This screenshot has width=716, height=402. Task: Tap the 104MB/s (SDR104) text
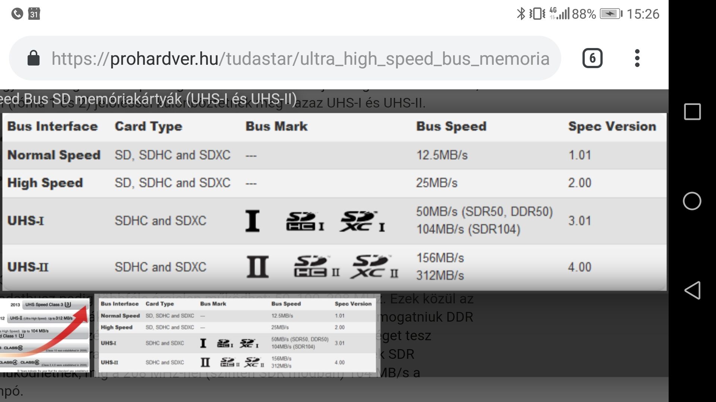(468, 229)
